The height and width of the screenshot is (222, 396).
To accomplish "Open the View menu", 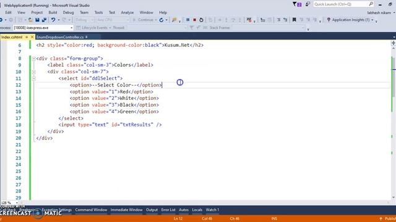I will [21, 12].
